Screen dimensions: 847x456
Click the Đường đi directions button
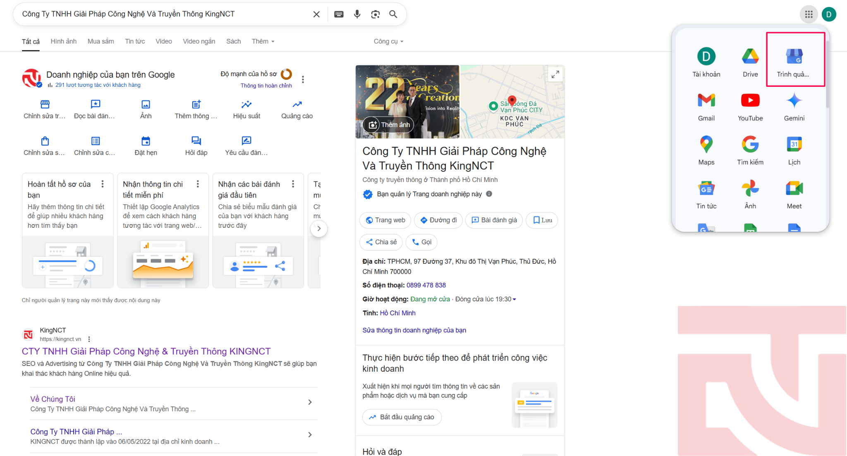(x=438, y=220)
